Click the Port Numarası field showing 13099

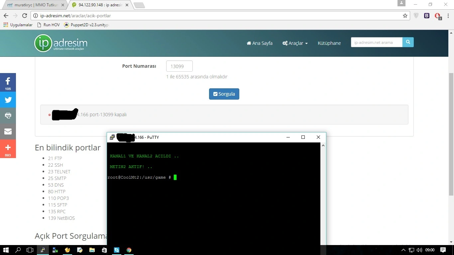(x=179, y=66)
